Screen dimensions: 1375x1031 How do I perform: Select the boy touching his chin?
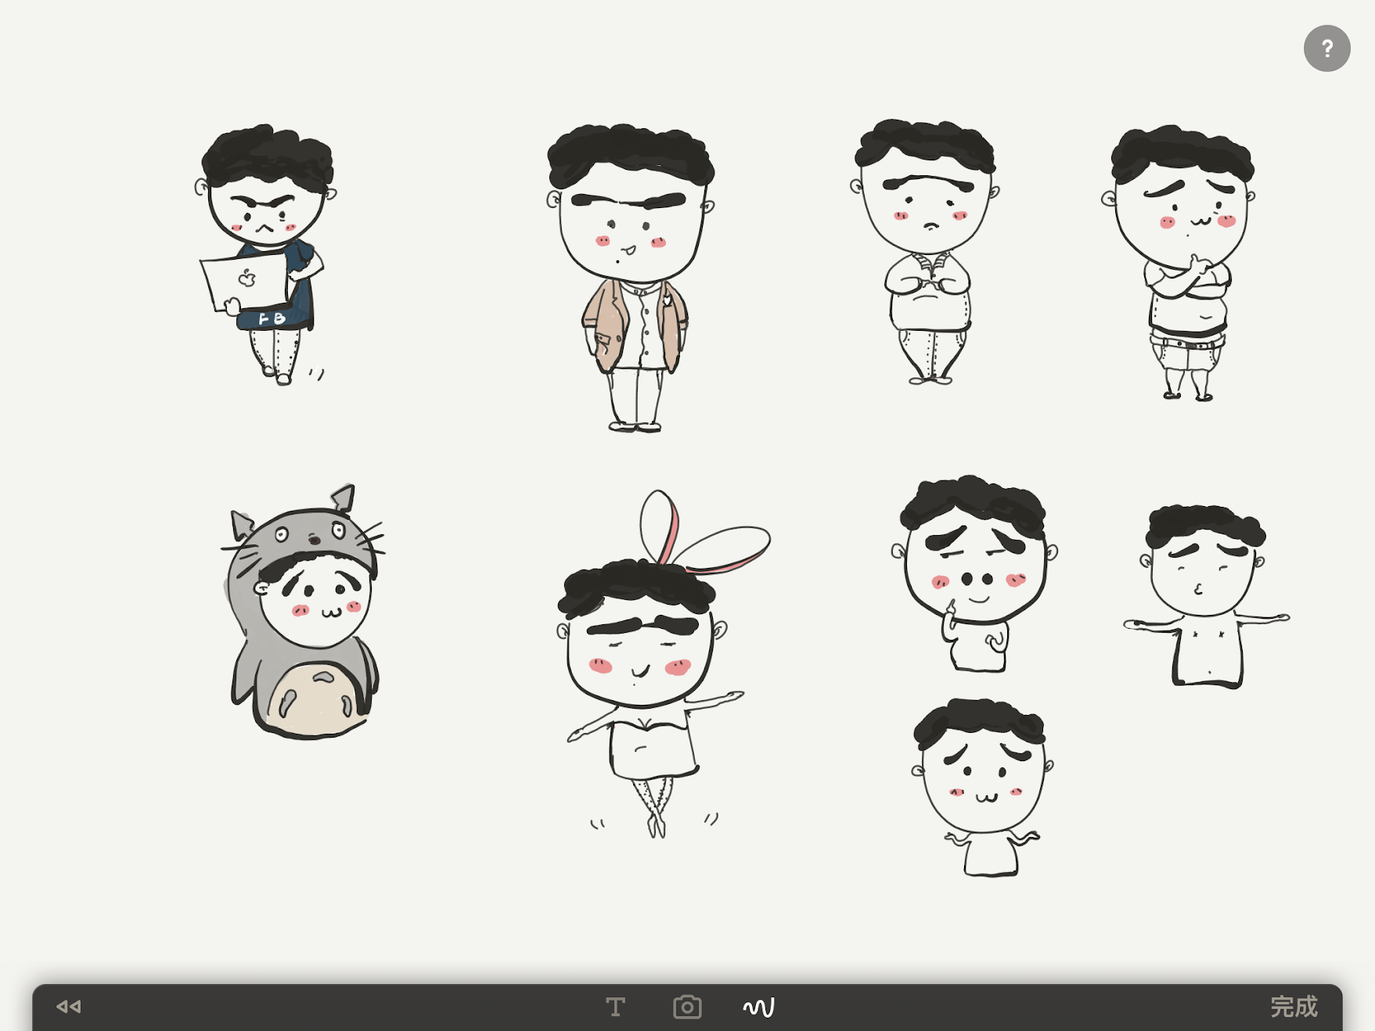click(x=1182, y=258)
